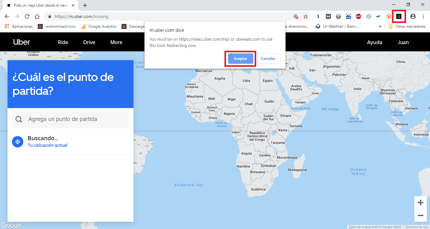430x229 pixels.
Task: Open the Chrome profile avatar
Action: (413, 16)
